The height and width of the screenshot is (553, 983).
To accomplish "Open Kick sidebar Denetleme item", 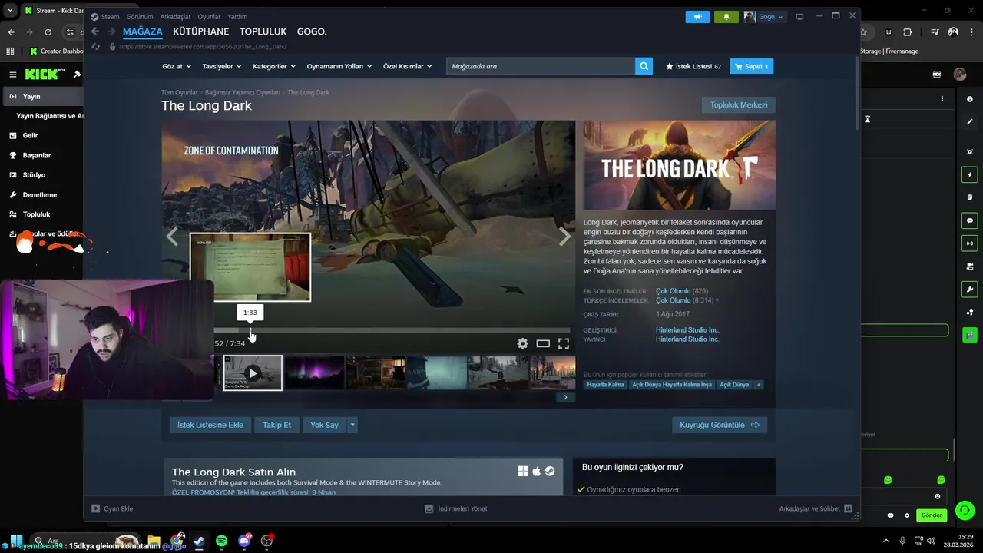I will 41,195.
